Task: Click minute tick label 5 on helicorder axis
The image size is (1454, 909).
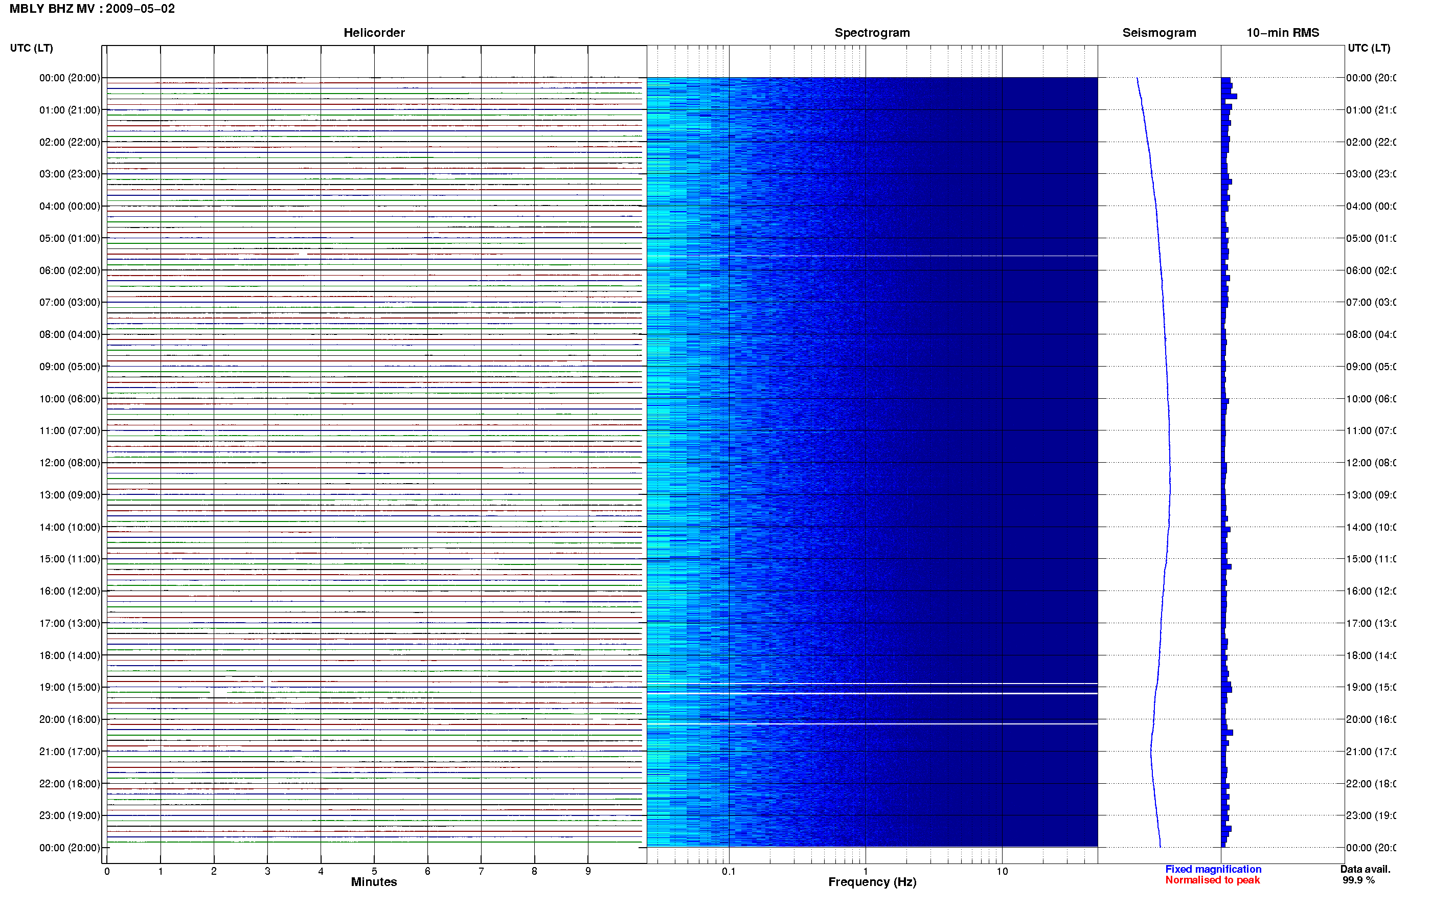Action: pyautogui.click(x=374, y=871)
